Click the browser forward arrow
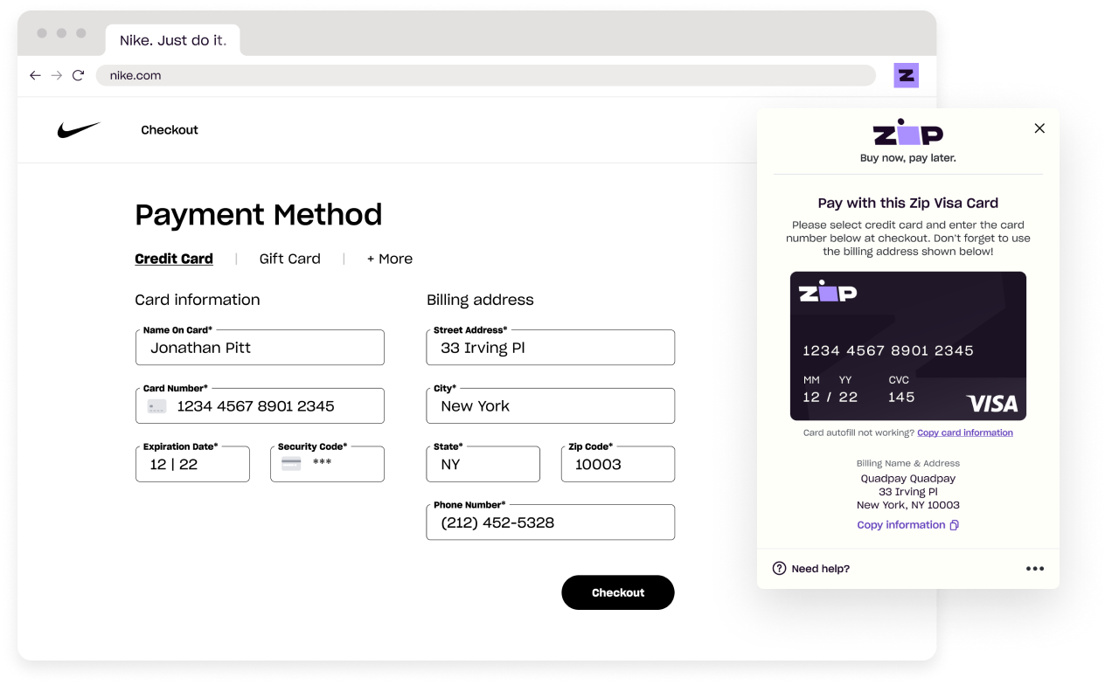 click(x=57, y=75)
